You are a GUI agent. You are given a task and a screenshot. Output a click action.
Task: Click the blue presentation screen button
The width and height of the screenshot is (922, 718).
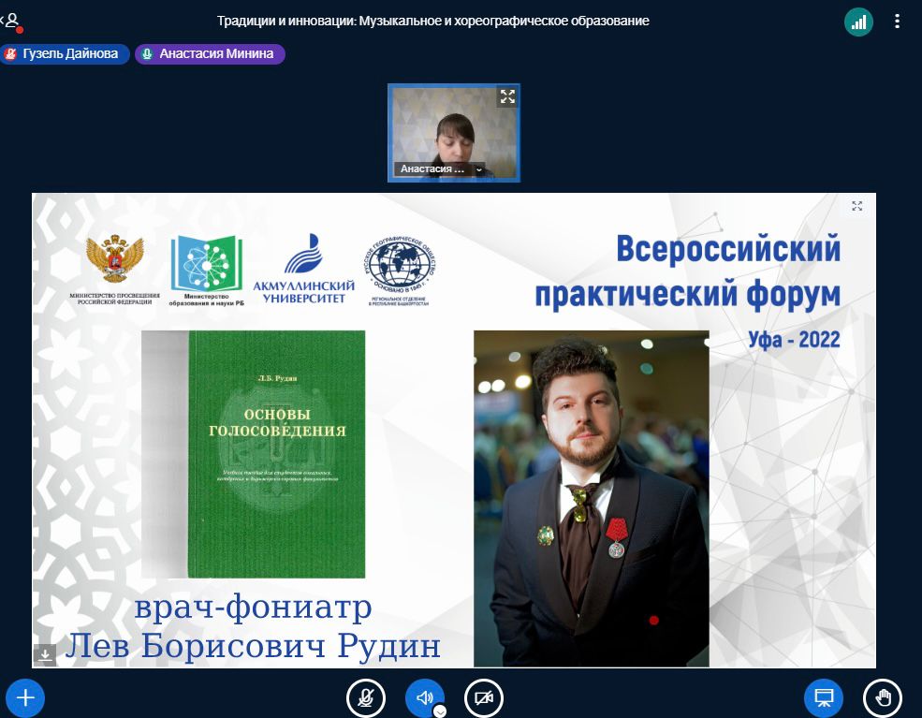click(824, 697)
